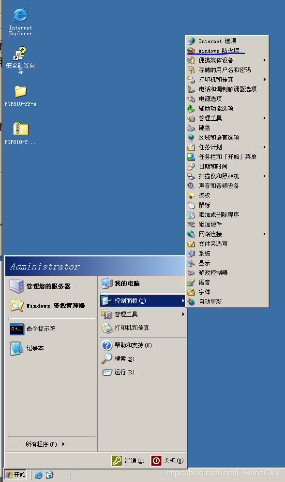The height and width of the screenshot is (482, 285).
Task: Click the 日期和时间 clock icon
Action: (x=191, y=166)
